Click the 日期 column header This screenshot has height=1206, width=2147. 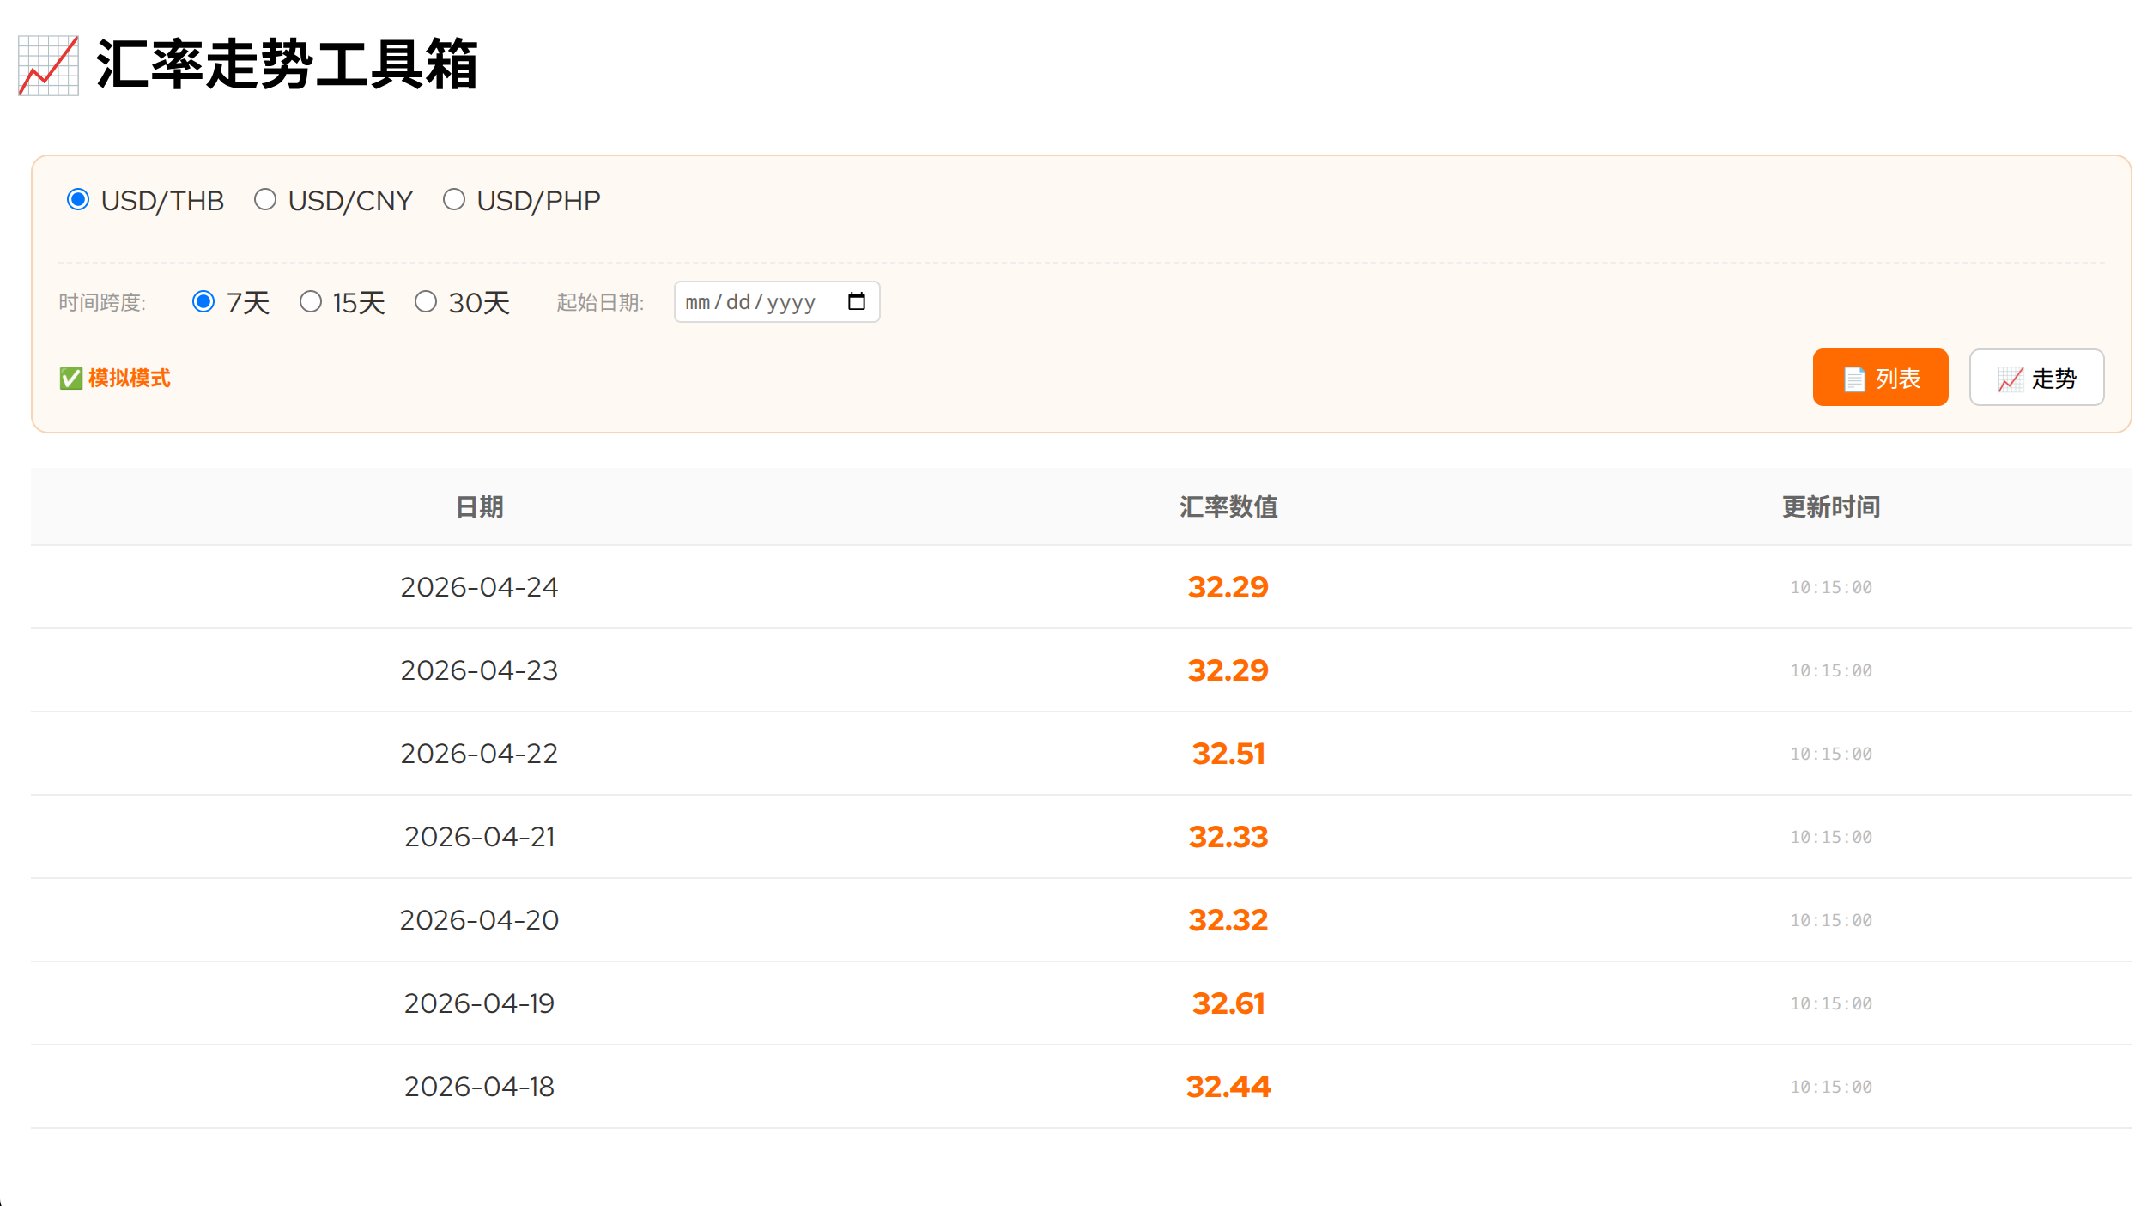(480, 506)
